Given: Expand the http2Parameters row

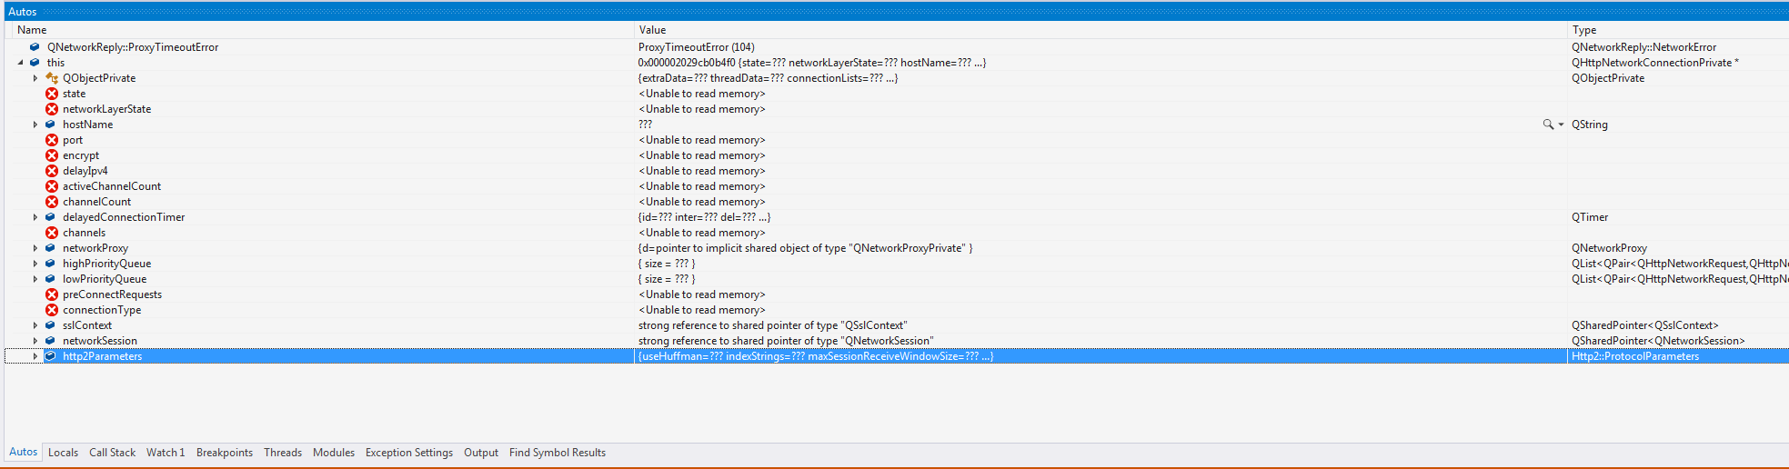Looking at the screenshot, I should coord(35,356).
